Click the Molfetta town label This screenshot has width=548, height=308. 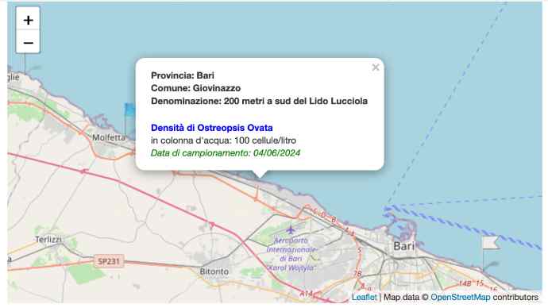(109, 137)
